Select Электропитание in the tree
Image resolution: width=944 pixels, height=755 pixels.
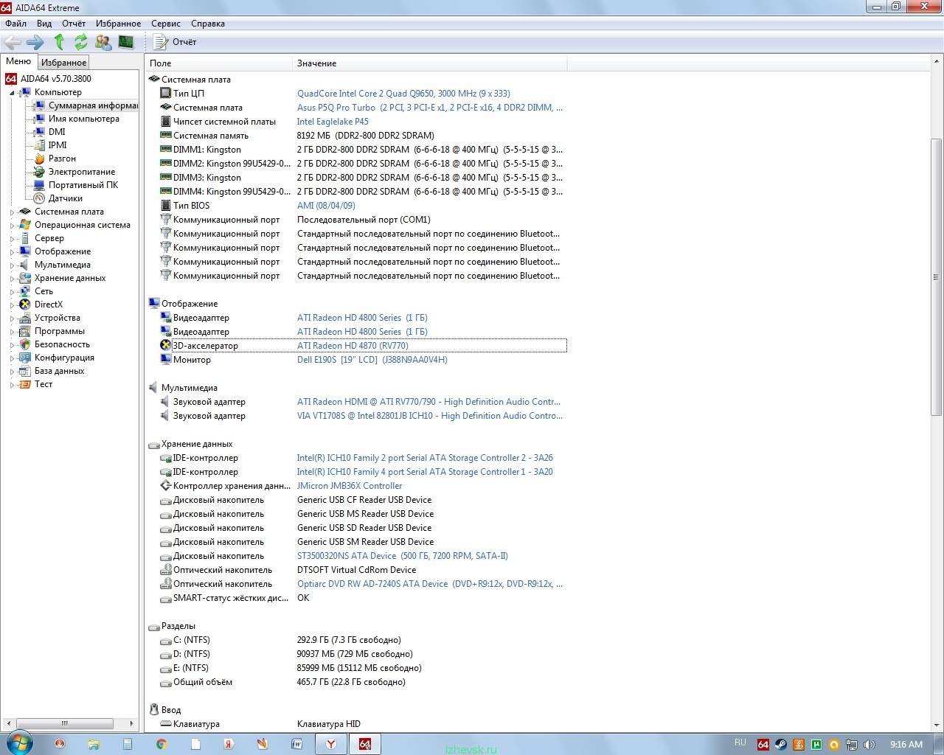click(82, 172)
